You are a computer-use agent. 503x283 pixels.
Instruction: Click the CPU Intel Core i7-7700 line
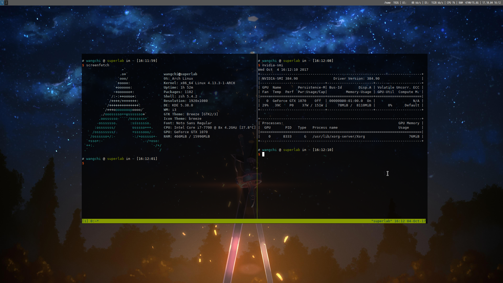(x=210, y=128)
